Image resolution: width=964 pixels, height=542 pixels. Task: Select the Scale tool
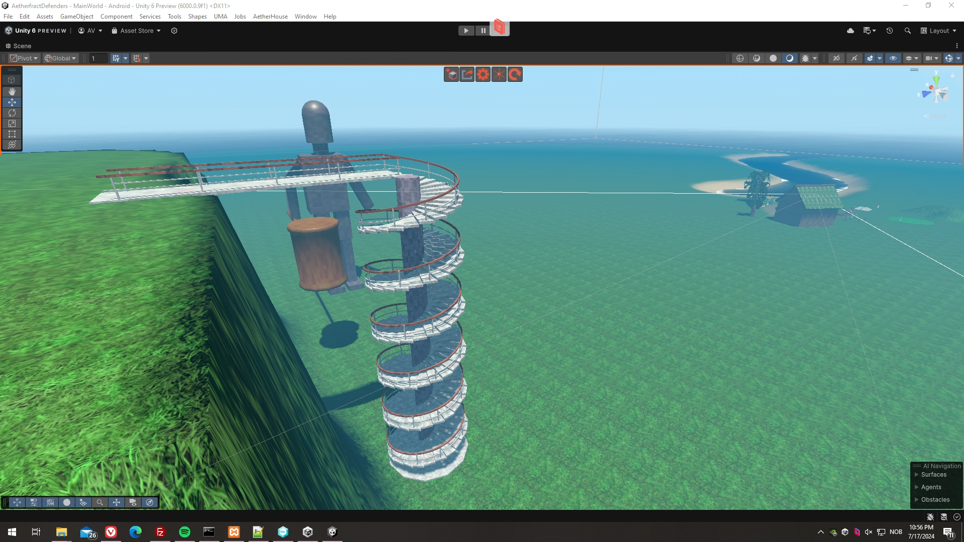coord(12,123)
